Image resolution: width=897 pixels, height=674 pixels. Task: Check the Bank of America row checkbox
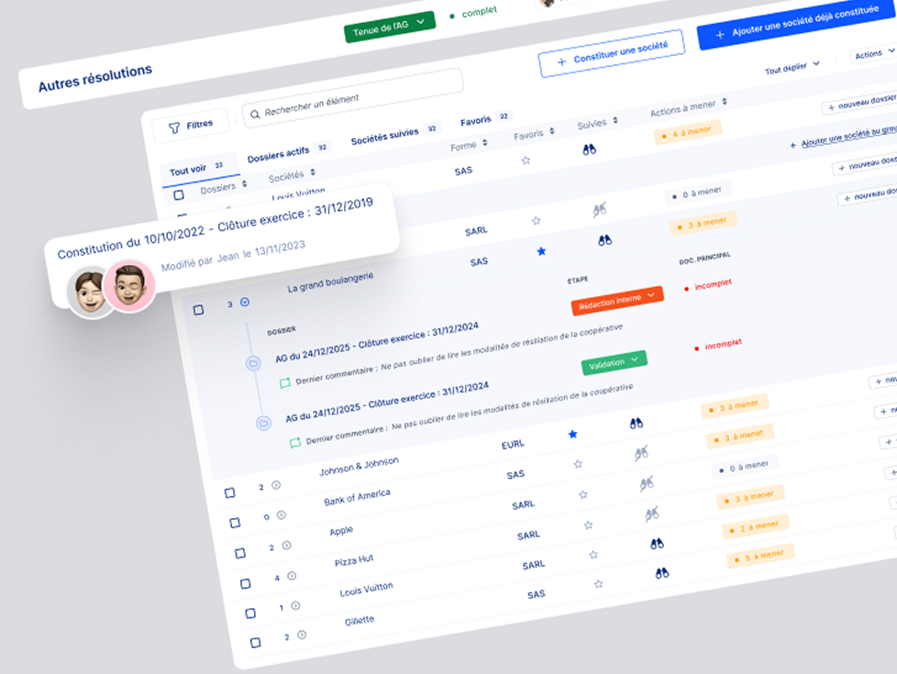(x=235, y=523)
